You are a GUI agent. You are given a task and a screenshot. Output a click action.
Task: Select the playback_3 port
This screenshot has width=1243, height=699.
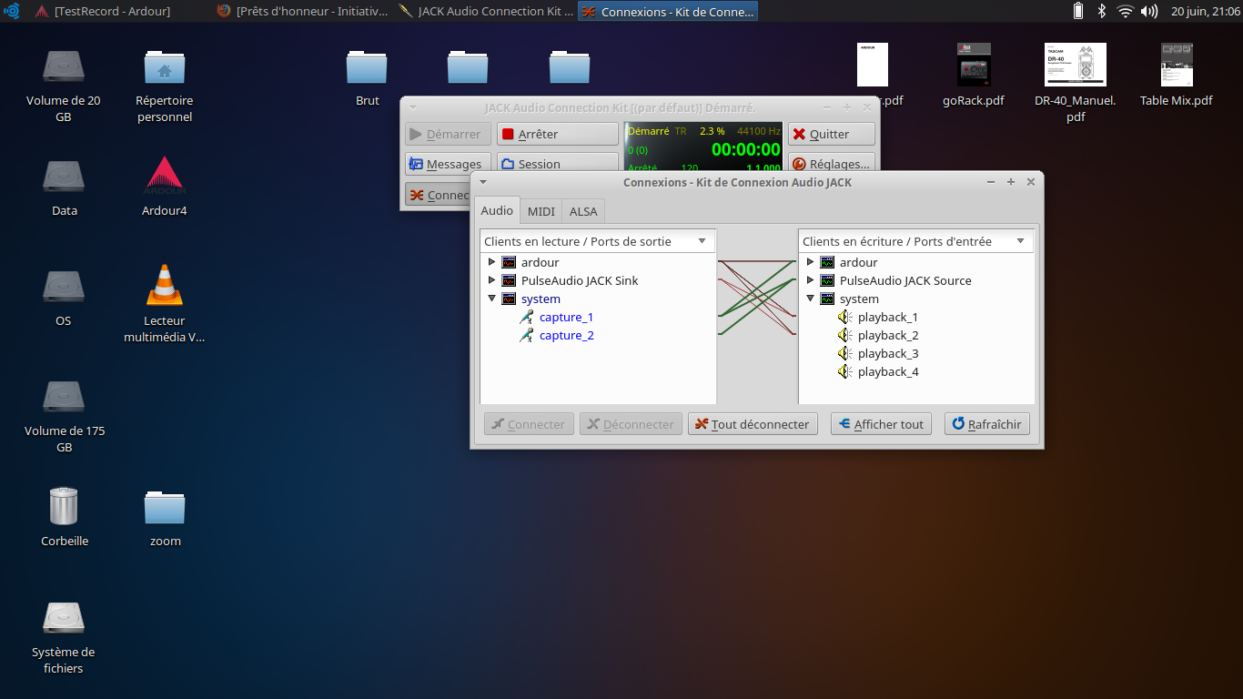(887, 353)
